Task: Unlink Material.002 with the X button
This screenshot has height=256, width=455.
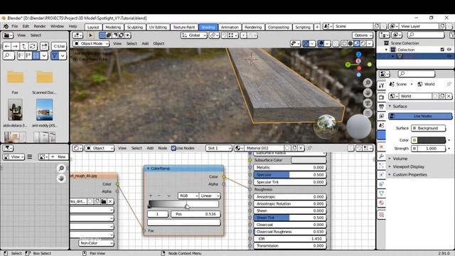Action: pos(301,148)
